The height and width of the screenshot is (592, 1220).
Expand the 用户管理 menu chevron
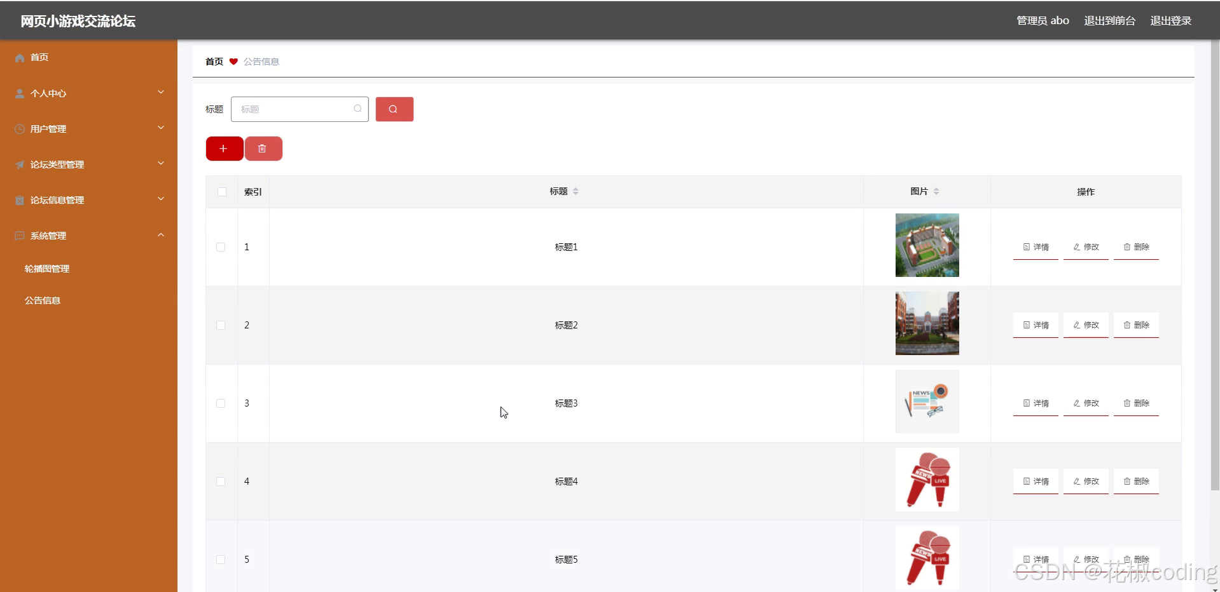point(161,128)
